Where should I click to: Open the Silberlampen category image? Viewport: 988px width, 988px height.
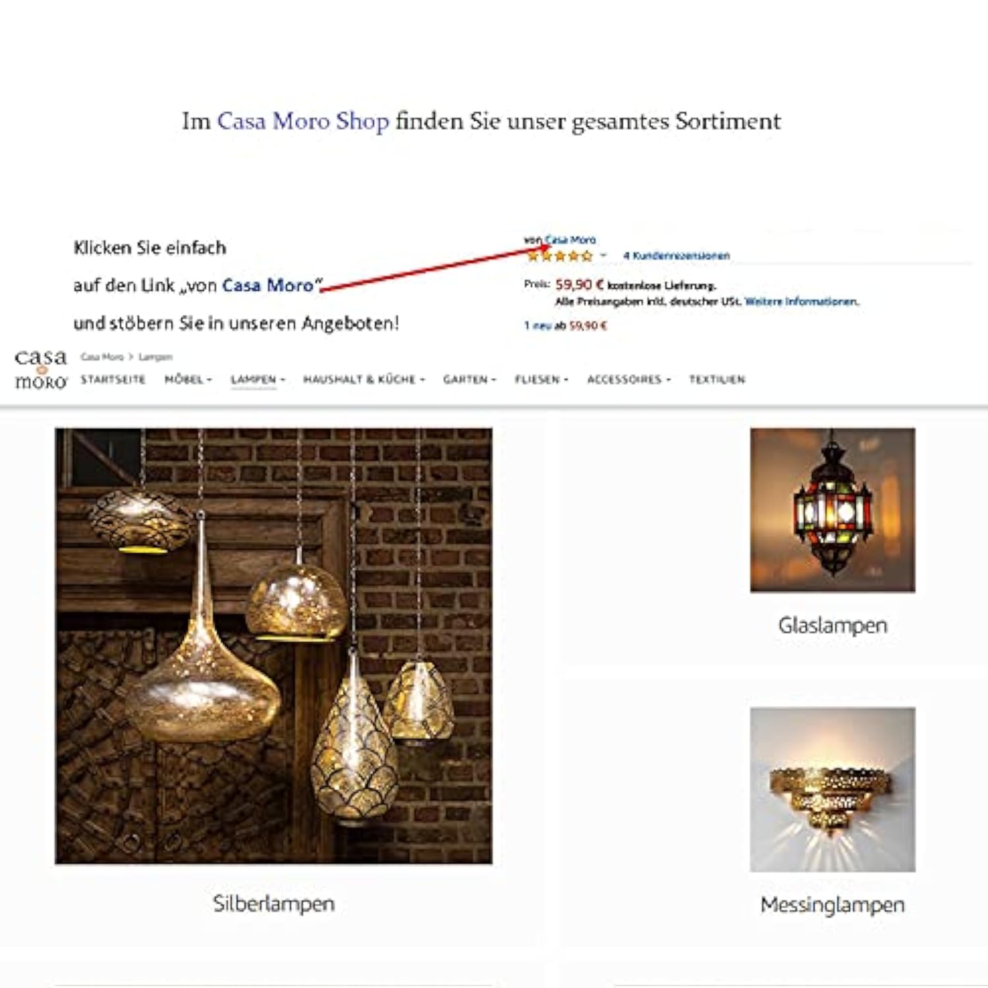tap(273, 645)
